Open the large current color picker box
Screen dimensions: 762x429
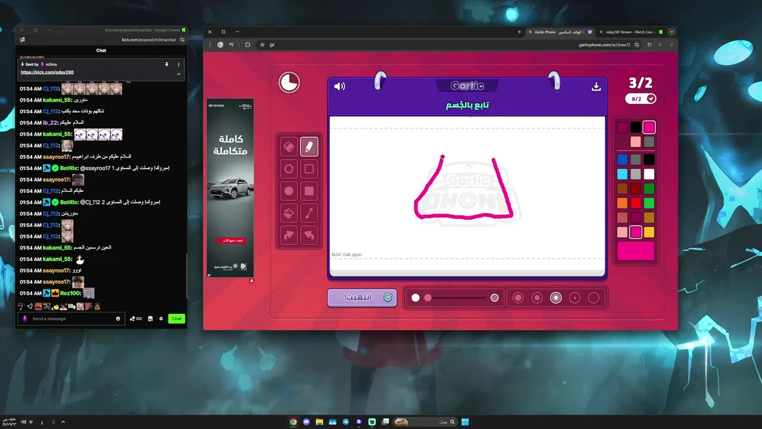click(x=636, y=251)
